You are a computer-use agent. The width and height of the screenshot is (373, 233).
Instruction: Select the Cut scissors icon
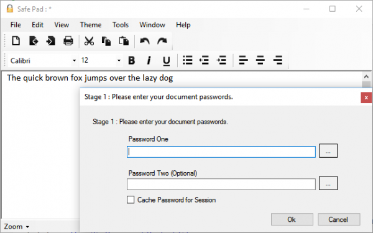[x=89, y=41]
